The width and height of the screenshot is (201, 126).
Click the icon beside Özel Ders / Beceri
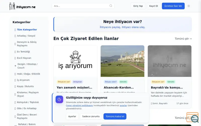click(15, 116)
